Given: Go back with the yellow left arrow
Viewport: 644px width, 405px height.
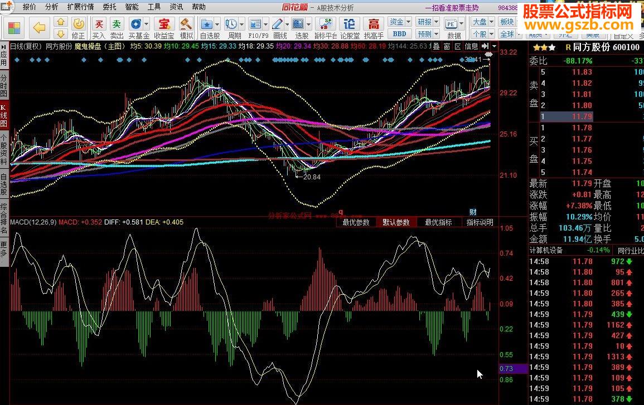Looking at the screenshot, I should point(39,28).
